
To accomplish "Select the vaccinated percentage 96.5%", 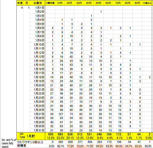I will (x=119, y=146).
